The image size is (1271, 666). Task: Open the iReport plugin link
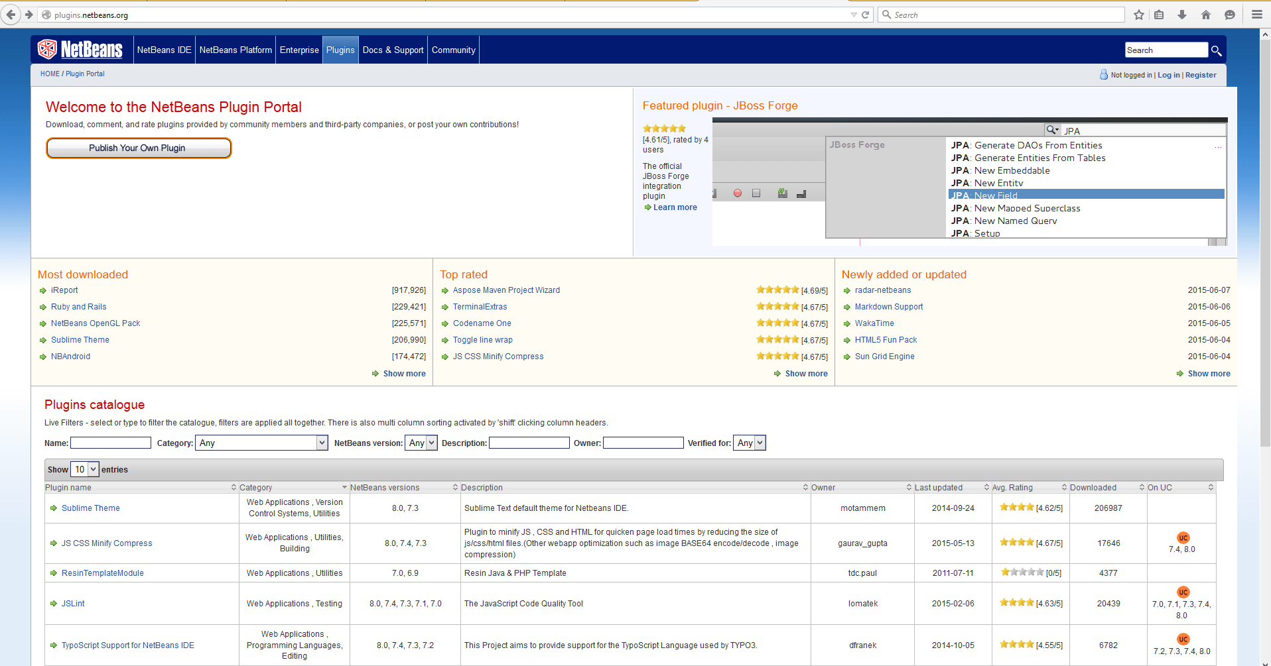pyautogui.click(x=64, y=290)
